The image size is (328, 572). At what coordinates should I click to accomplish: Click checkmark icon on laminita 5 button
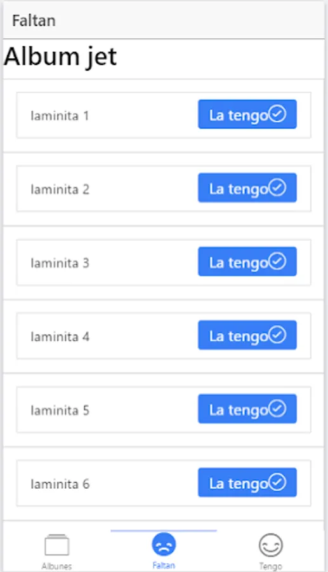[277, 409]
